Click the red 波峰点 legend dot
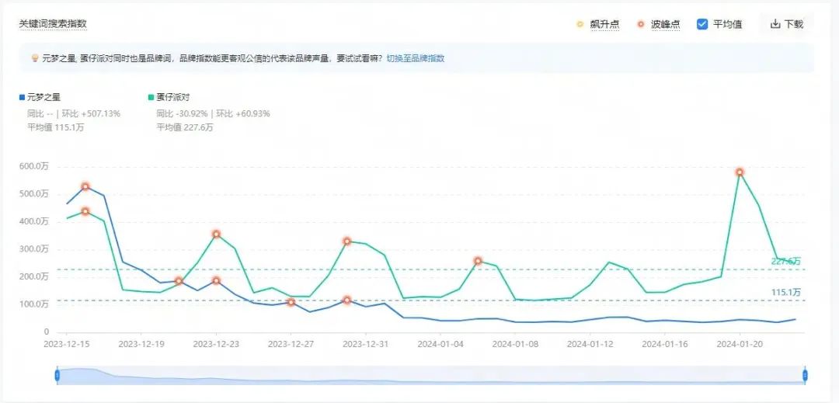 (640, 24)
